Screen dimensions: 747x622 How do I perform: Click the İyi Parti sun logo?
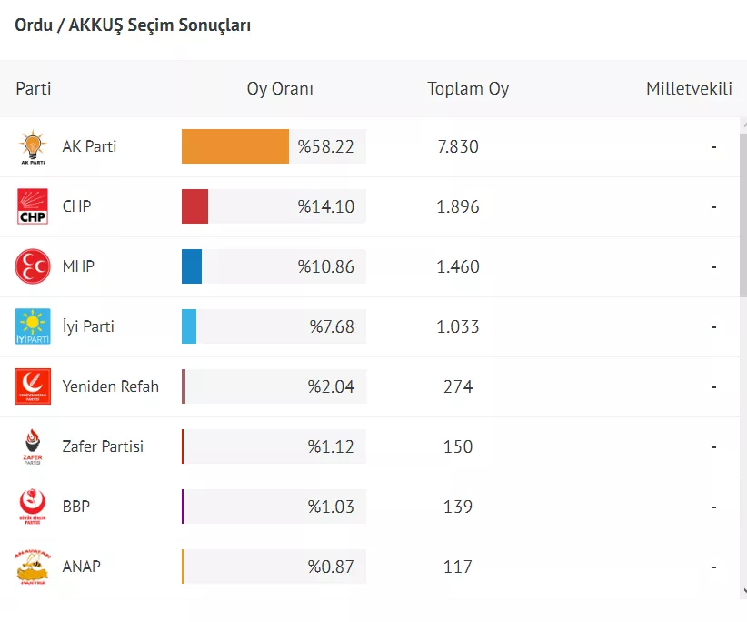click(x=33, y=326)
